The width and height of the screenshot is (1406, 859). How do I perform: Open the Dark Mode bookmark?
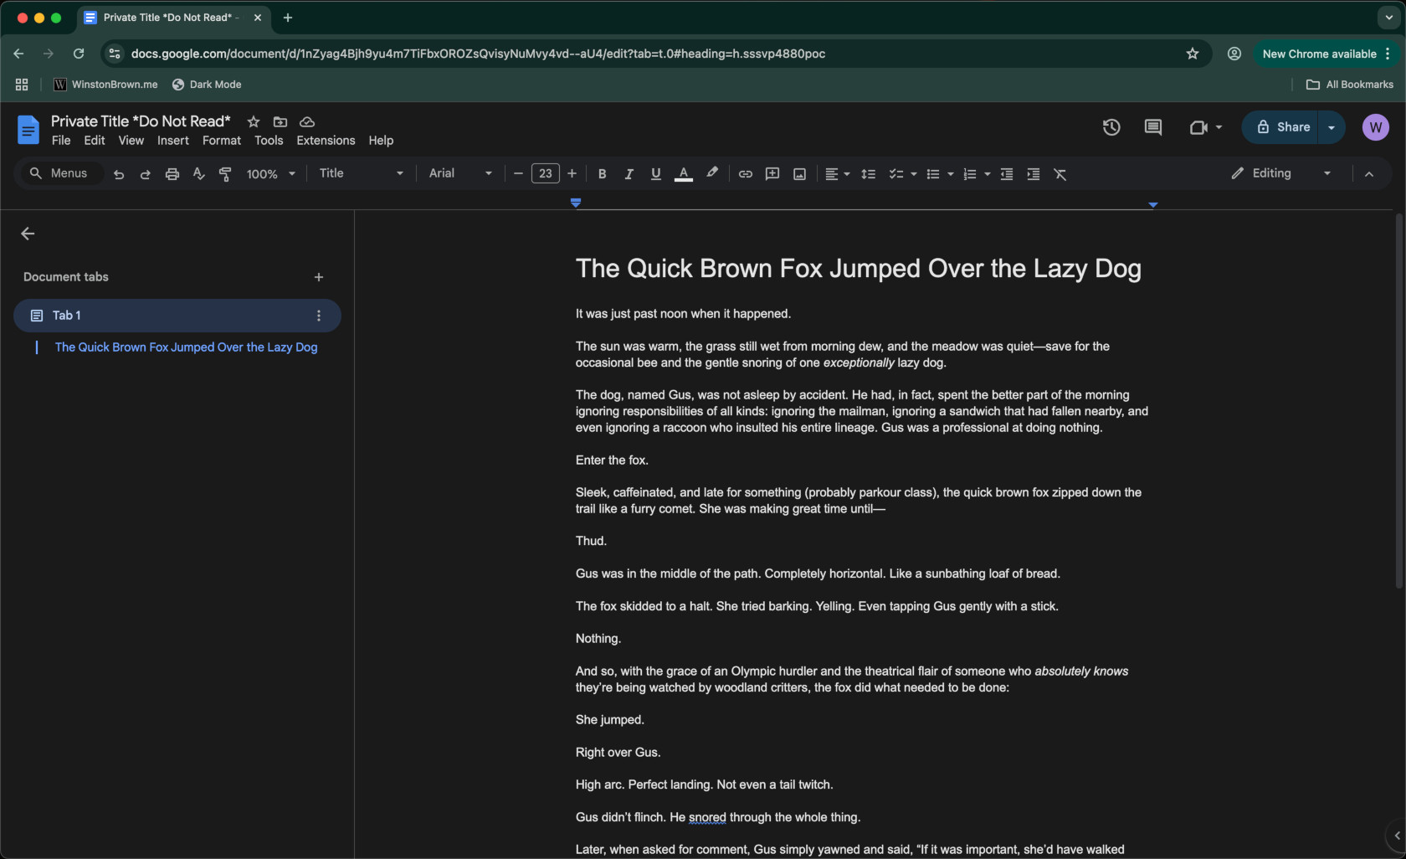click(207, 85)
